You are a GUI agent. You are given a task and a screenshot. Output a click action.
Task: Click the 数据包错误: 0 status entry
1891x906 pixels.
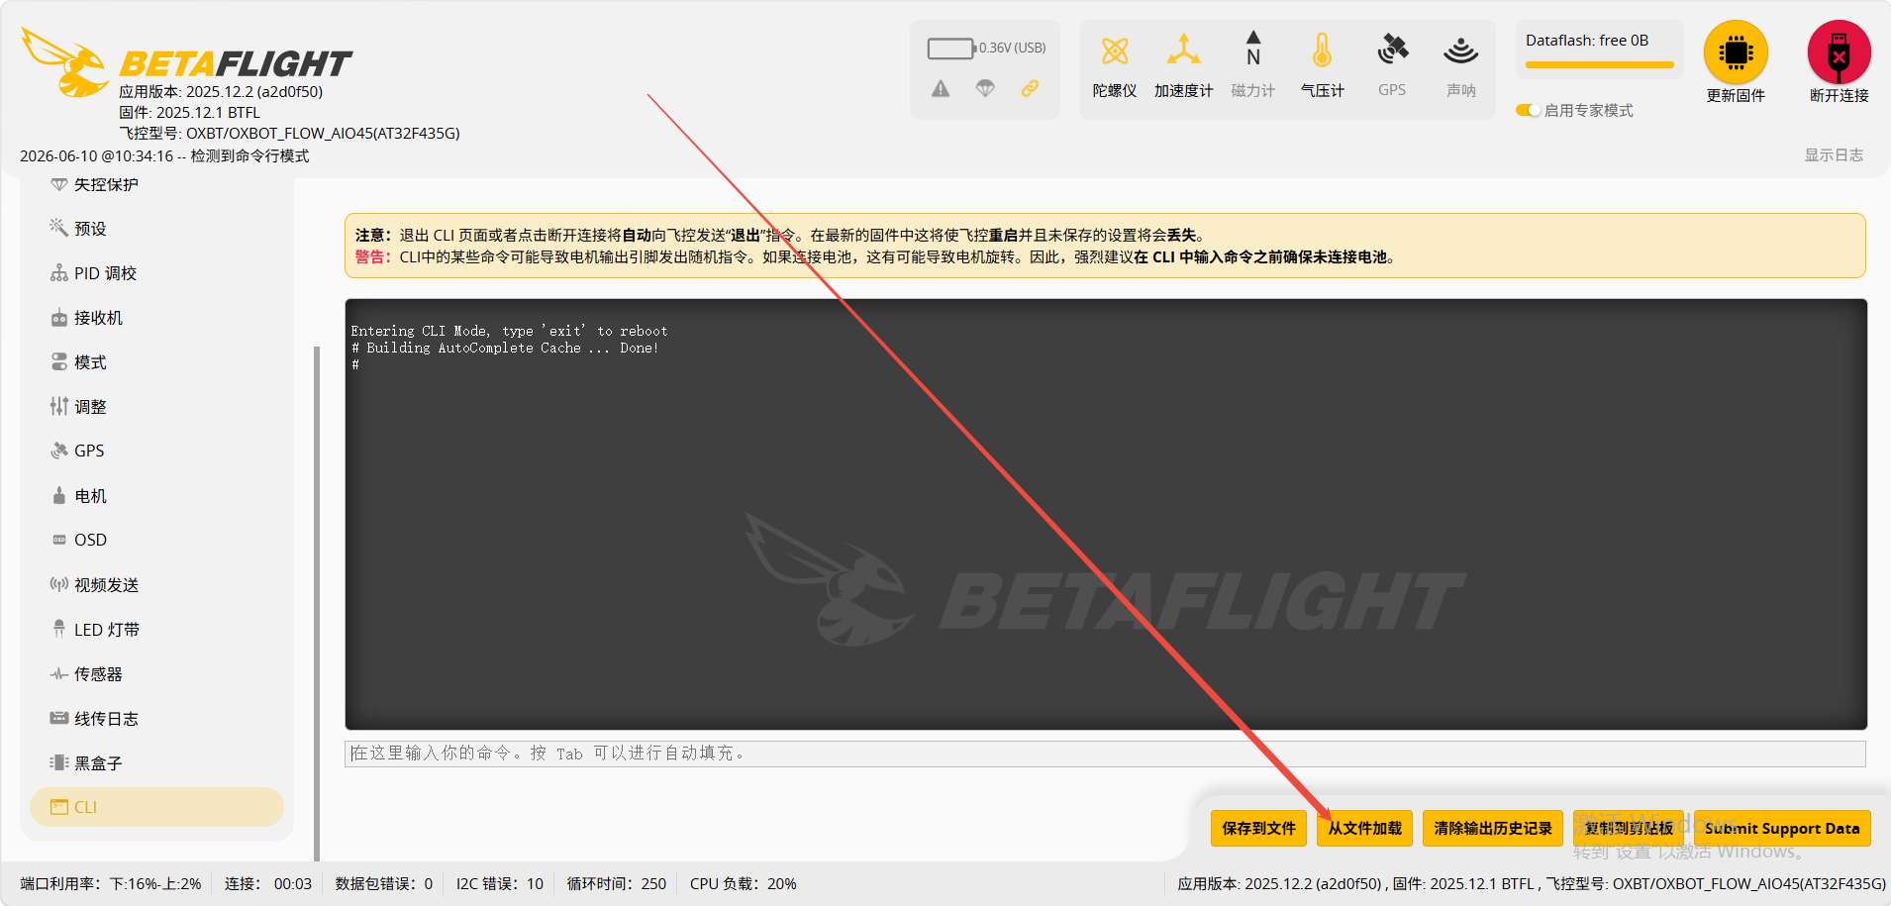point(383,883)
